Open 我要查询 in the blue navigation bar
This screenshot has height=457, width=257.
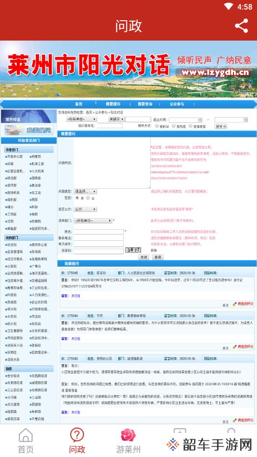[x=145, y=104]
